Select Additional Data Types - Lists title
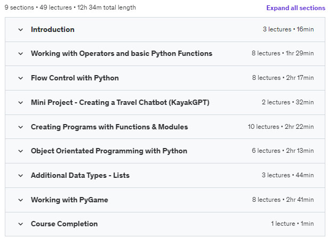The width and height of the screenshot is (328, 238). (x=80, y=175)
